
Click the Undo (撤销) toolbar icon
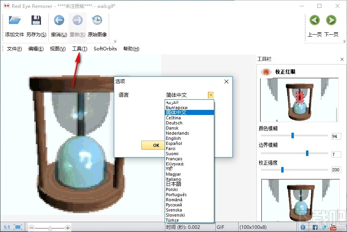(x=58, y=20)
